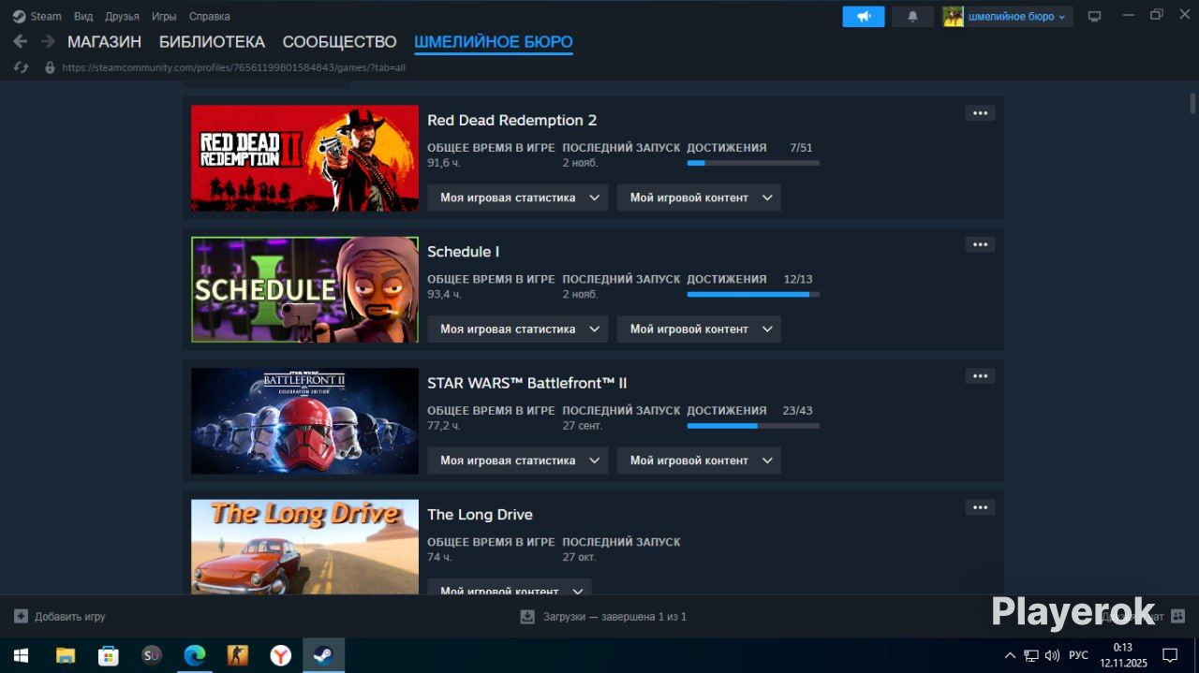The width and height of the screenshot is (1199, 673).
Task: Open the Справка menu
Action: click(209, 16)
